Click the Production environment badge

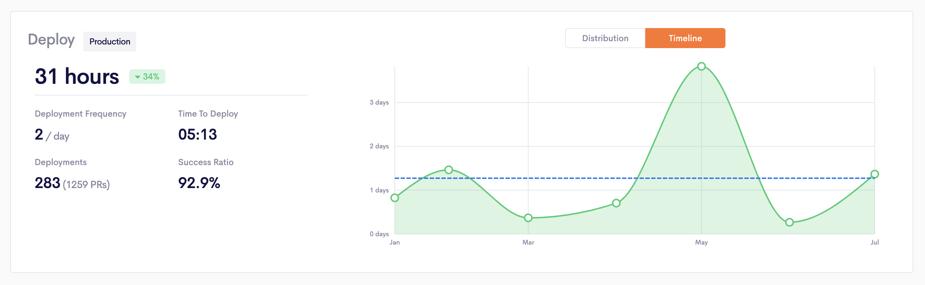(110, 42)
